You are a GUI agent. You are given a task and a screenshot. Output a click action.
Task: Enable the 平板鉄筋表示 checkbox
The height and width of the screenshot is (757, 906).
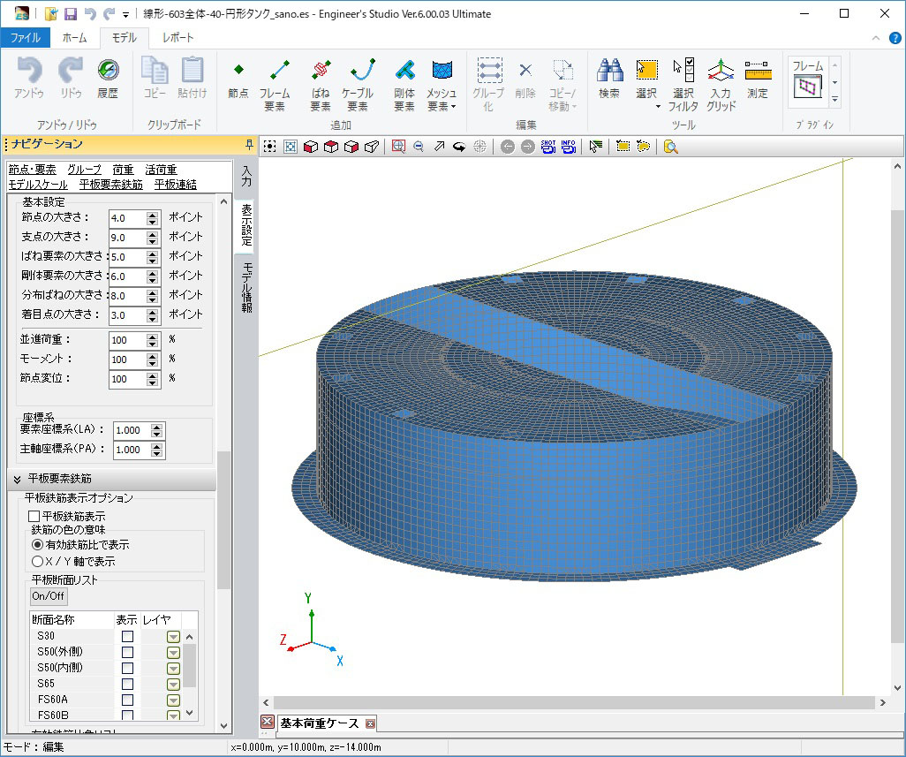coord(35,516)
